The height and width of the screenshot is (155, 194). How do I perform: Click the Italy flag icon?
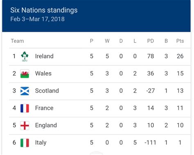coord(25,143)
